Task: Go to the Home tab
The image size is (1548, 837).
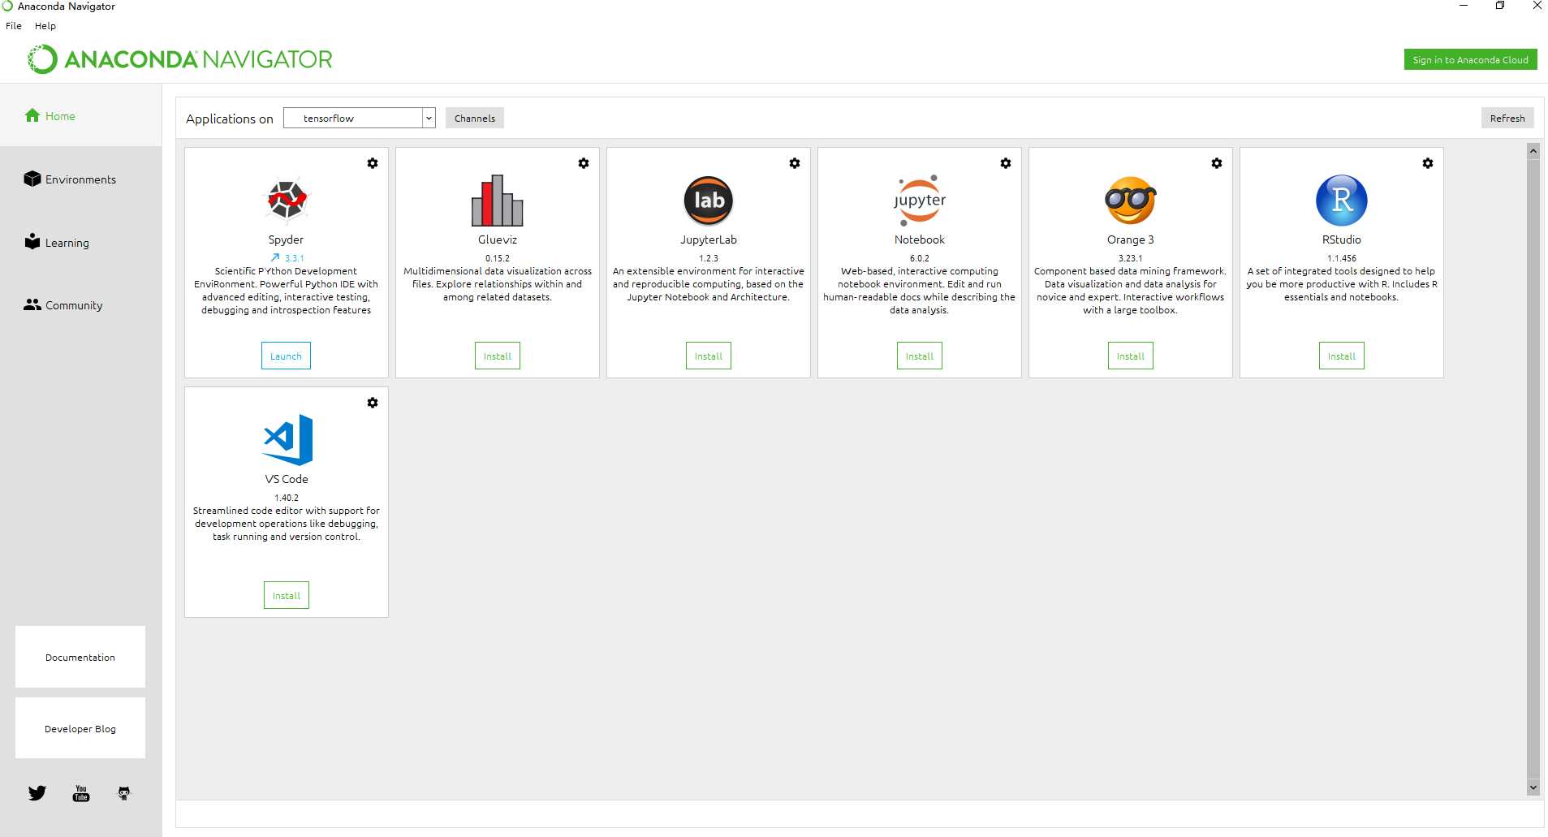Action: [81, 115]
